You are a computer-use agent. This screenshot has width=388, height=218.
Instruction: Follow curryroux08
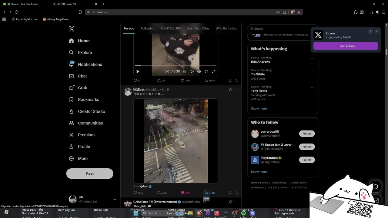click(x=307, y=134)
